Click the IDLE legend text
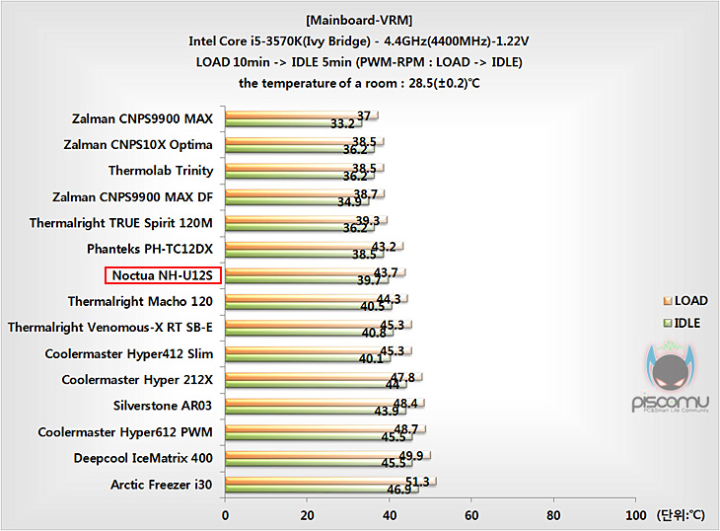The image size is (720, 531). [x=687, y=324]
